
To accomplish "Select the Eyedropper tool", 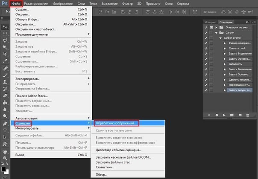I will pos(5,61).
